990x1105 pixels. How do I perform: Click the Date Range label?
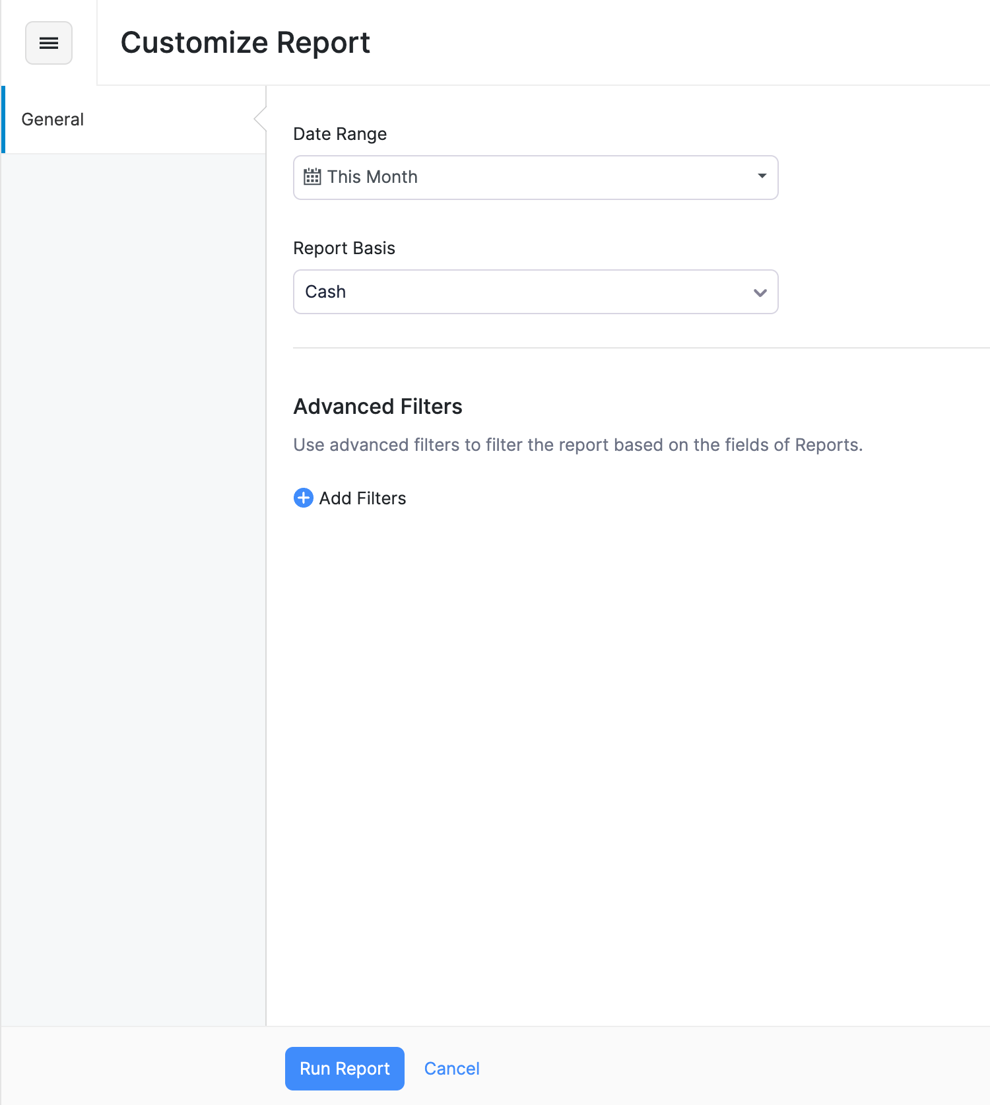[340, 134]
